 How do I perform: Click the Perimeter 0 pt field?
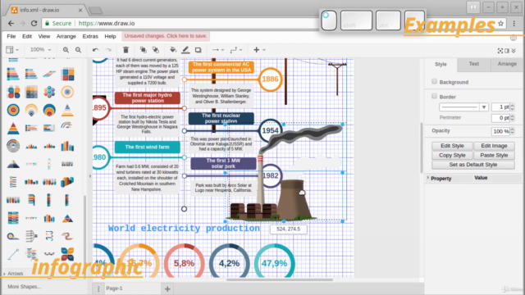click(500, 118)
